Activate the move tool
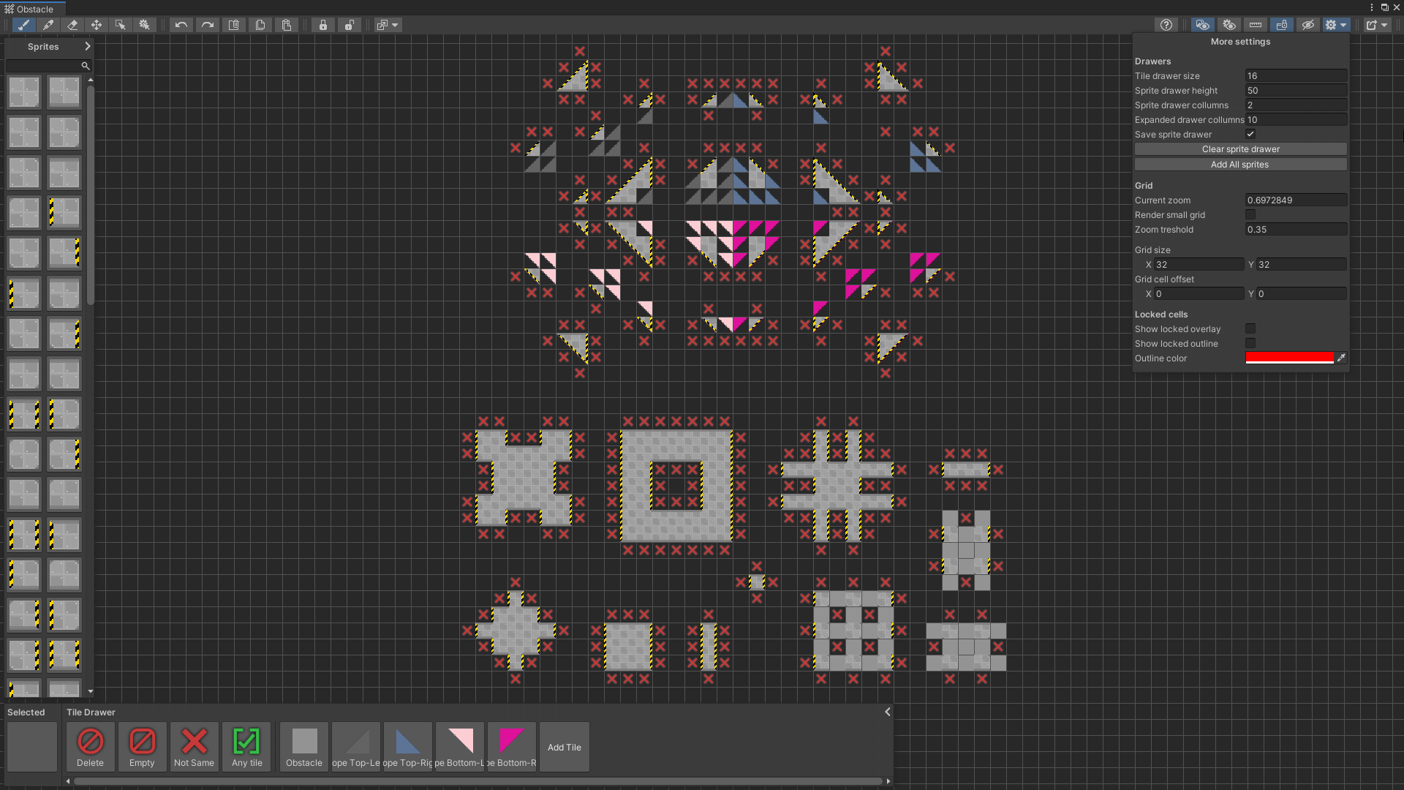Screen dimensions: 1404x790 coord(97,25)
